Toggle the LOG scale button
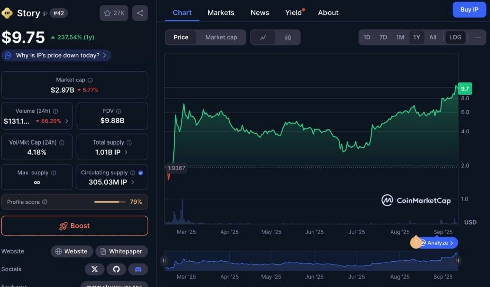Screen dimensions: 490x287 click(x=455, y=37)
